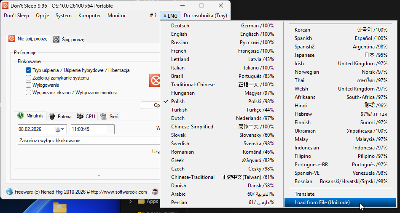Choose Deutsch language
Viewport: 400px width, 213px height.
(221, 26)
